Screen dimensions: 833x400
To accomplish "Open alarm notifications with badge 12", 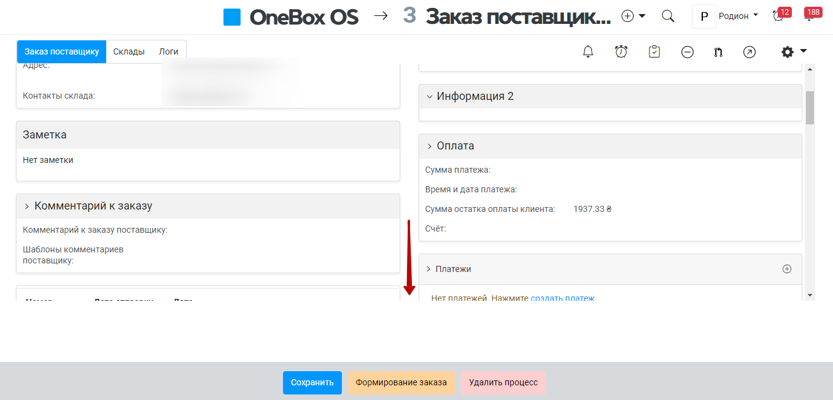I will (779, 17).
